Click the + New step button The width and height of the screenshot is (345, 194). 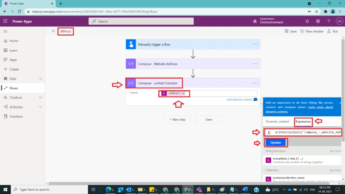pos(177,119)
